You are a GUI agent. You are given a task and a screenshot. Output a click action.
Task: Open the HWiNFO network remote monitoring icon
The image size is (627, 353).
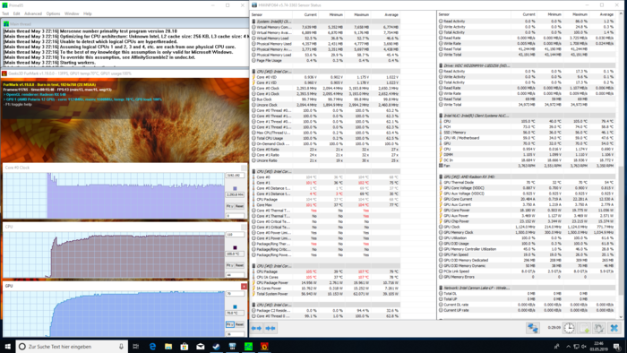pyautogui.click(x=533, y=328)
